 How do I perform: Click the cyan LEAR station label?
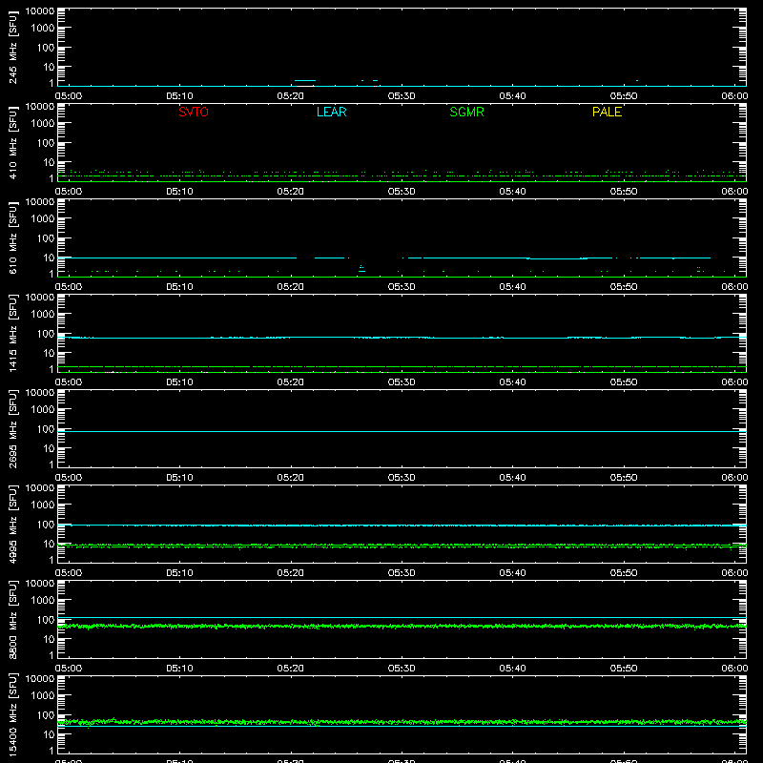[x=331, y=112]
